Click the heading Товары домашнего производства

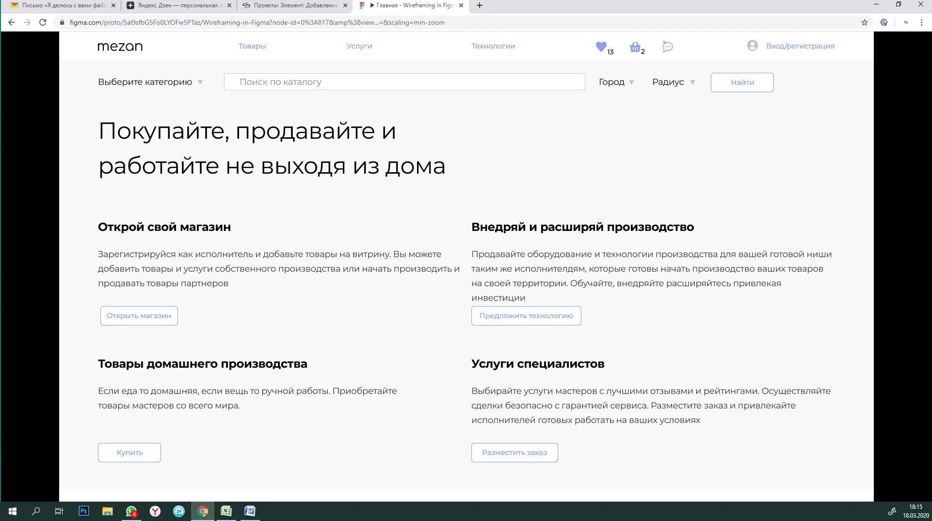click(203, 364)
